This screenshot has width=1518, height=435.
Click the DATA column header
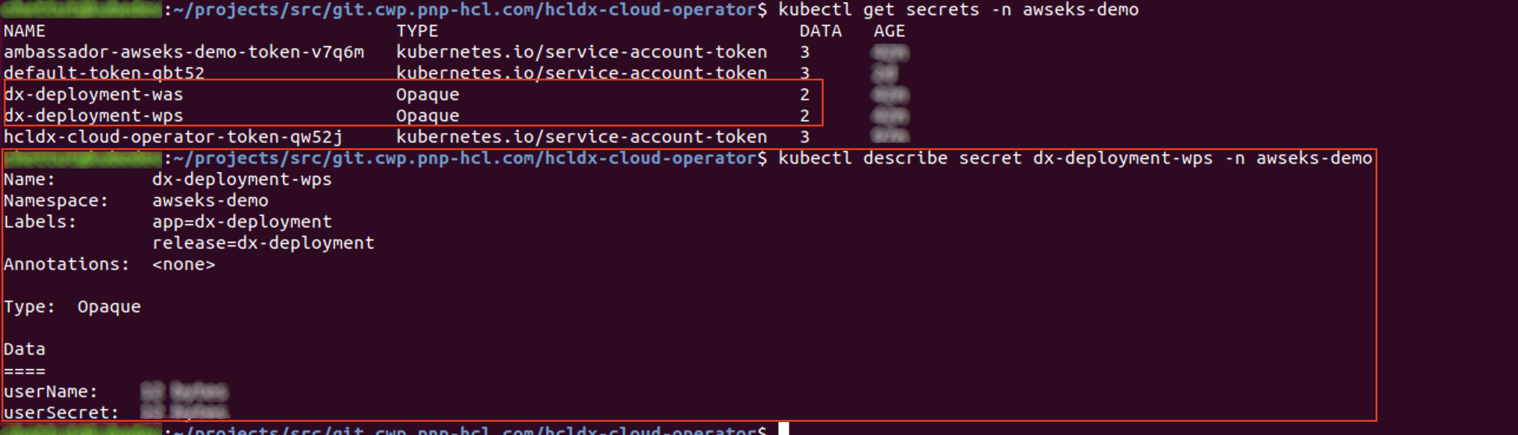point(820,31)
